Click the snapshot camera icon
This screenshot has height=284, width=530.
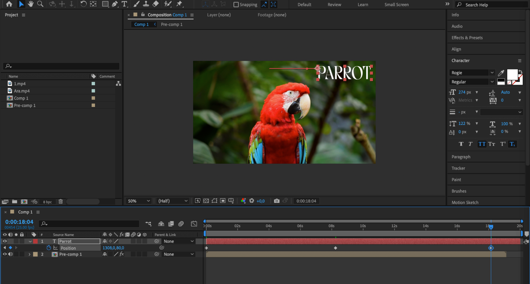pyautogui.click(x=277, y=201)
